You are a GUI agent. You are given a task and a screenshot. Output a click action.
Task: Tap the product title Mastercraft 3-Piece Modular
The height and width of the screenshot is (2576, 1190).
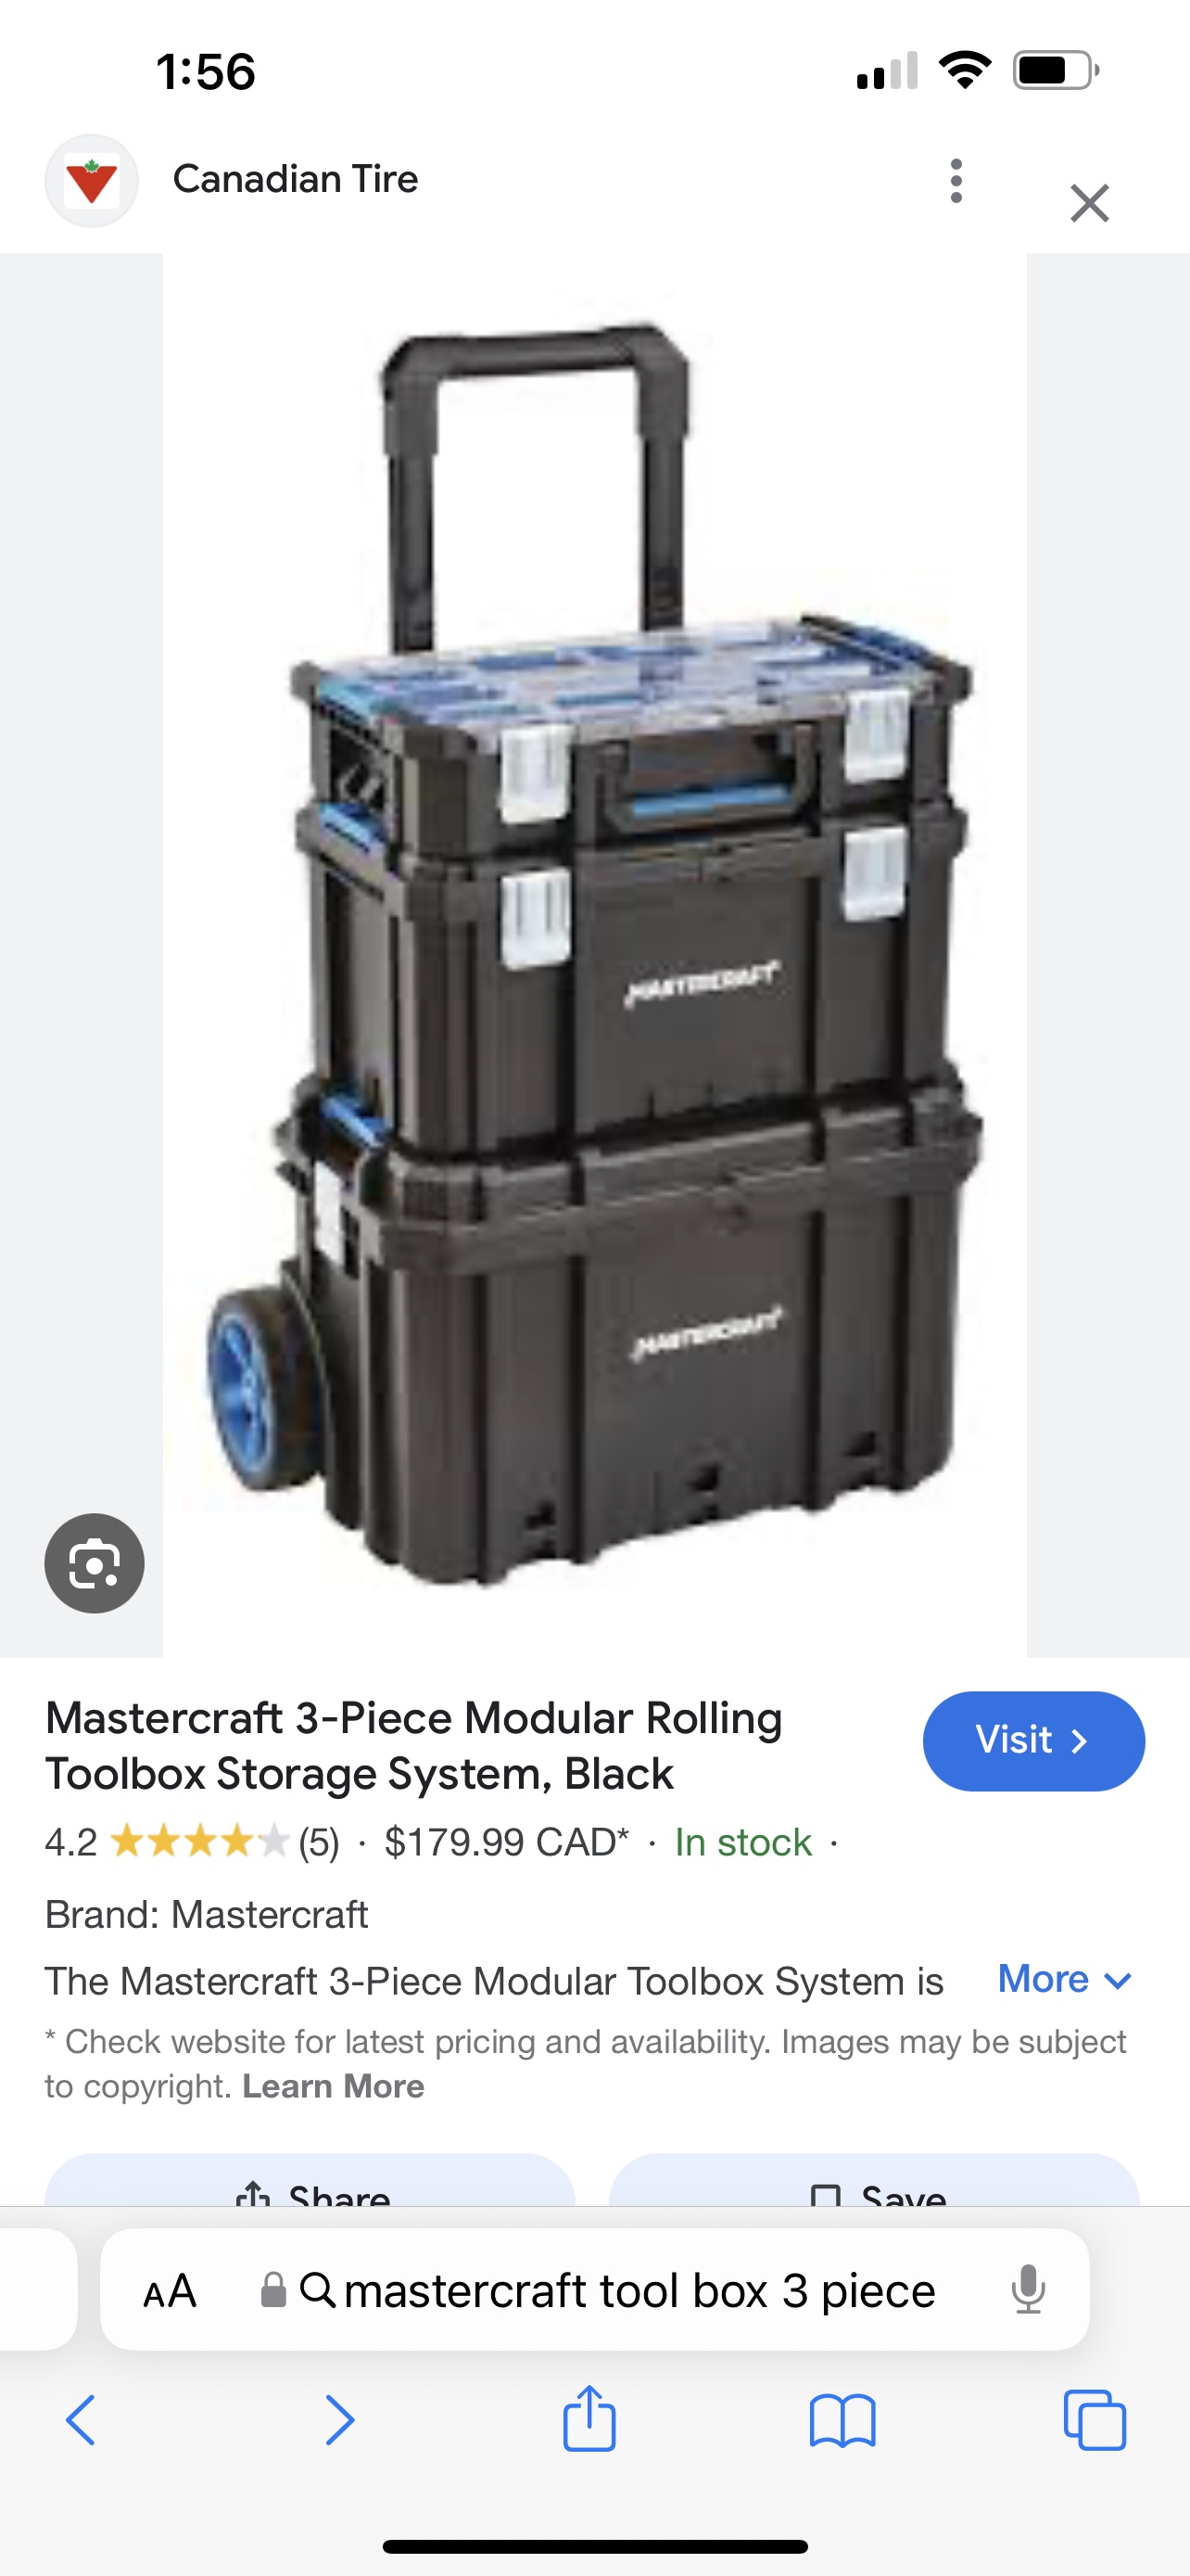[x=413, y=1746]
